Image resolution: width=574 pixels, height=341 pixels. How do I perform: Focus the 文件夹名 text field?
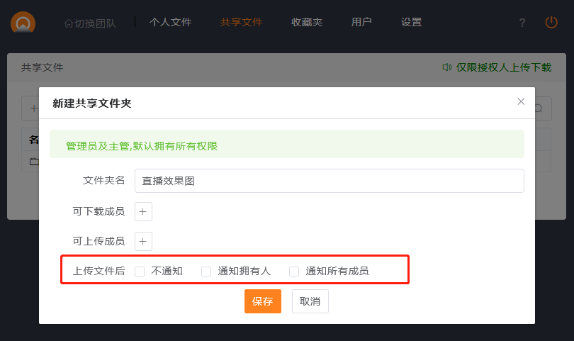329,181
